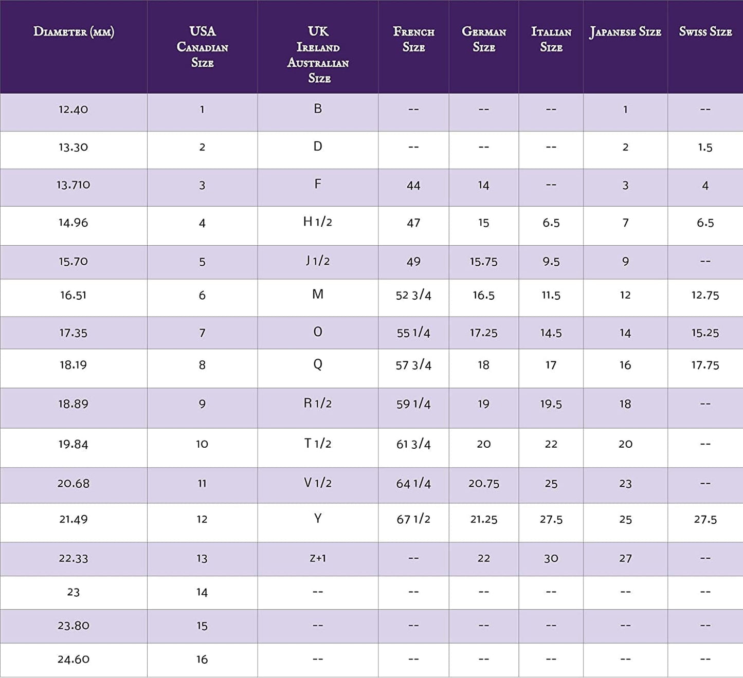The image size is (743, 678).
Task: Select Swiss size 12.75 cell
Action: click(x=705, y=295)
